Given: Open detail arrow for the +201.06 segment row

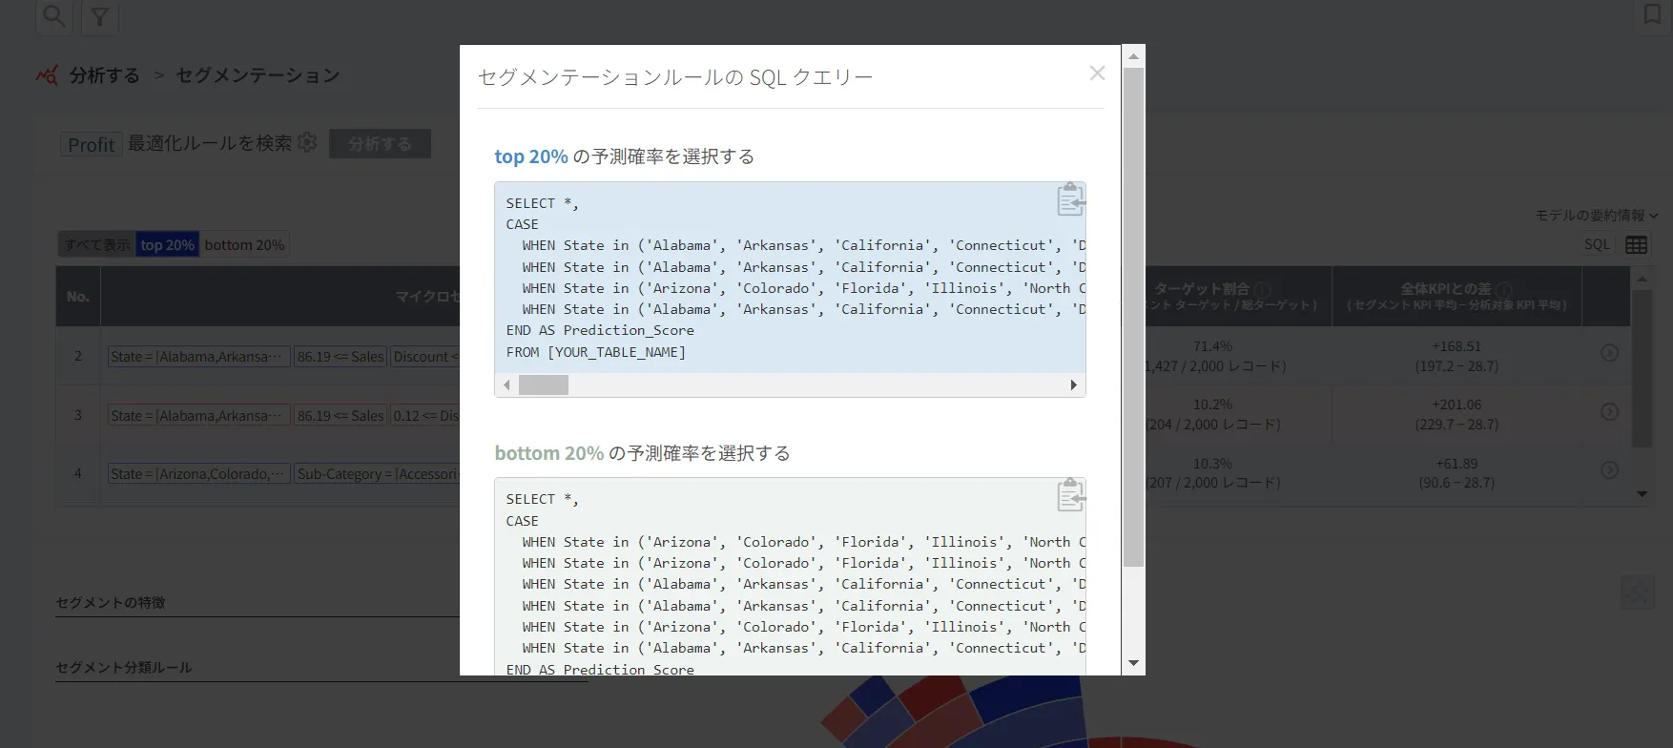Looking at the screenshot, I should 1609,412.
